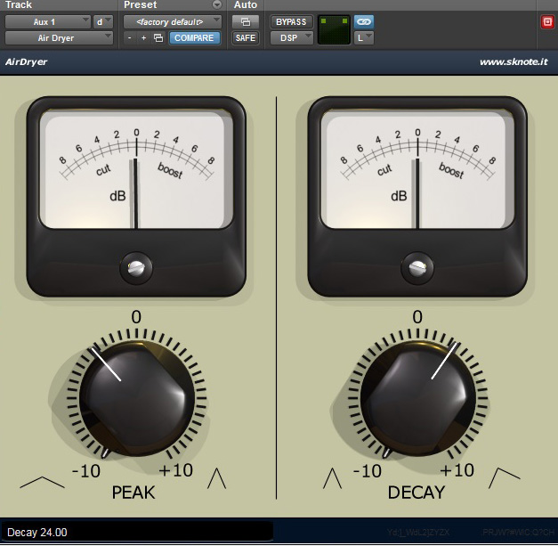558x546 pixels.
Task: Click the 0 mark above PEAK knob
Action: pos(136,317)
